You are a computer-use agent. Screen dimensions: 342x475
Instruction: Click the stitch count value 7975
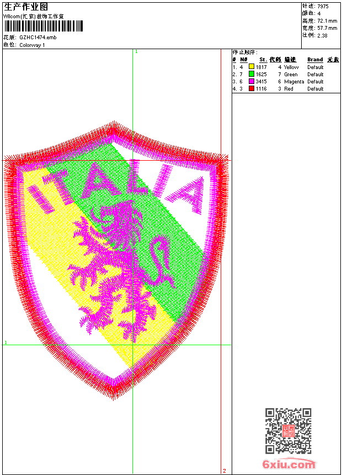(323, 7)
